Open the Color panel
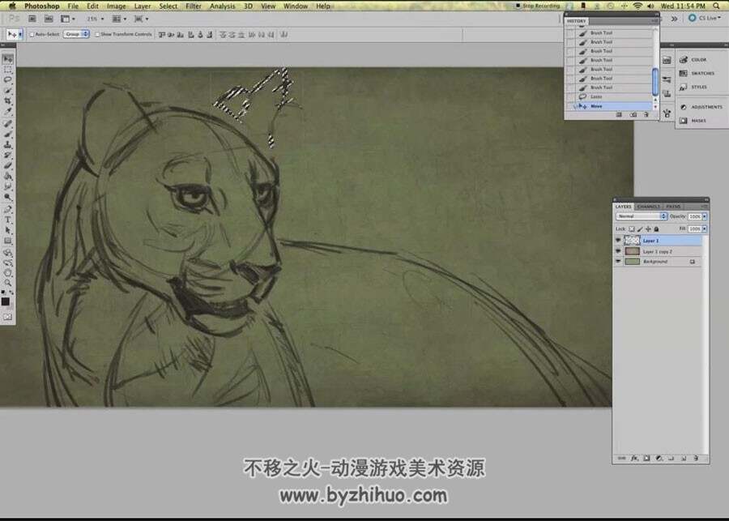This screenshot has width=729, height=521. pos(693,59)
